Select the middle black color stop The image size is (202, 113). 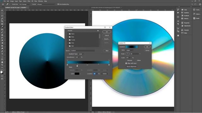[87, 65]
